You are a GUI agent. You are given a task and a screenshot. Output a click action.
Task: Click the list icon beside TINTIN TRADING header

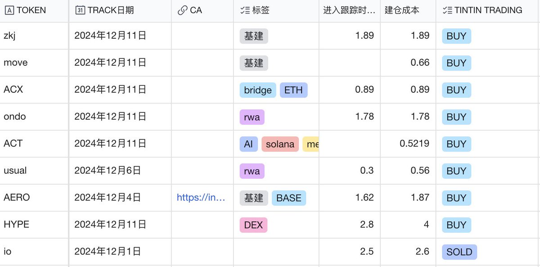pyautogui.click(x=447, y=10)
